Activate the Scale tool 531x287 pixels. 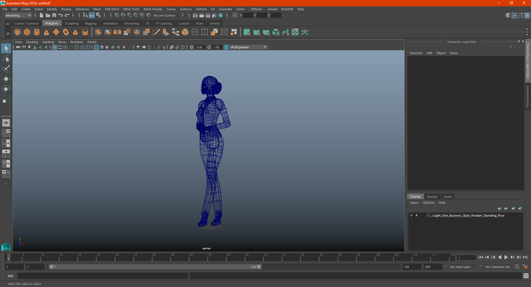click(6, 99)
